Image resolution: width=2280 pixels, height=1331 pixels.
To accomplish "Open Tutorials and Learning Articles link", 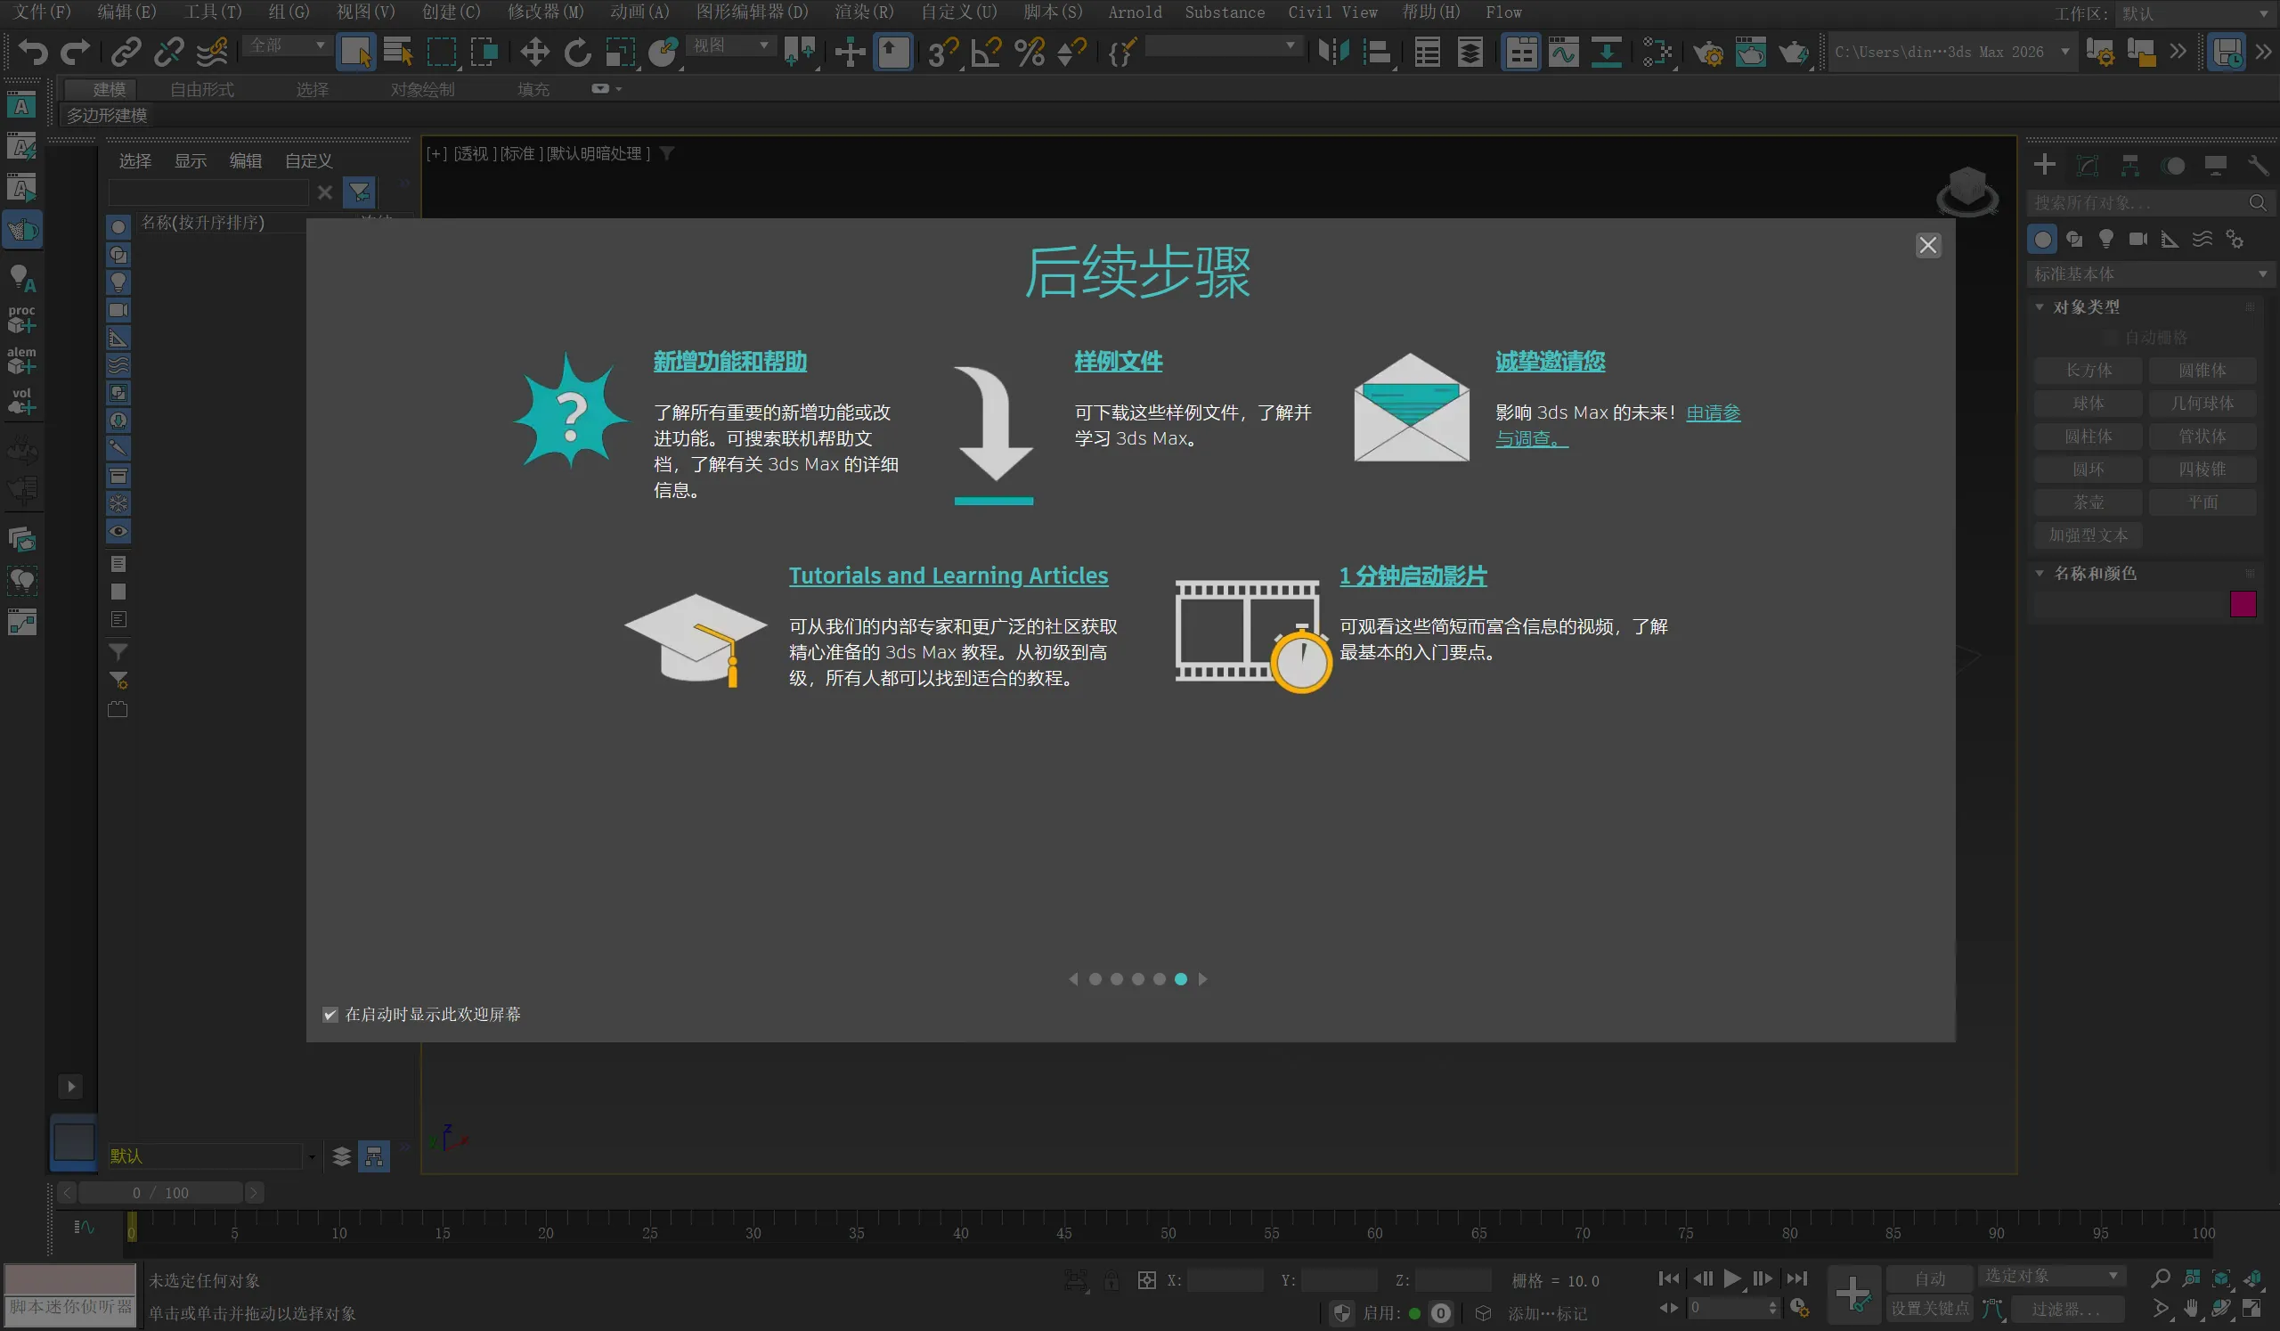I will point(948,576).
